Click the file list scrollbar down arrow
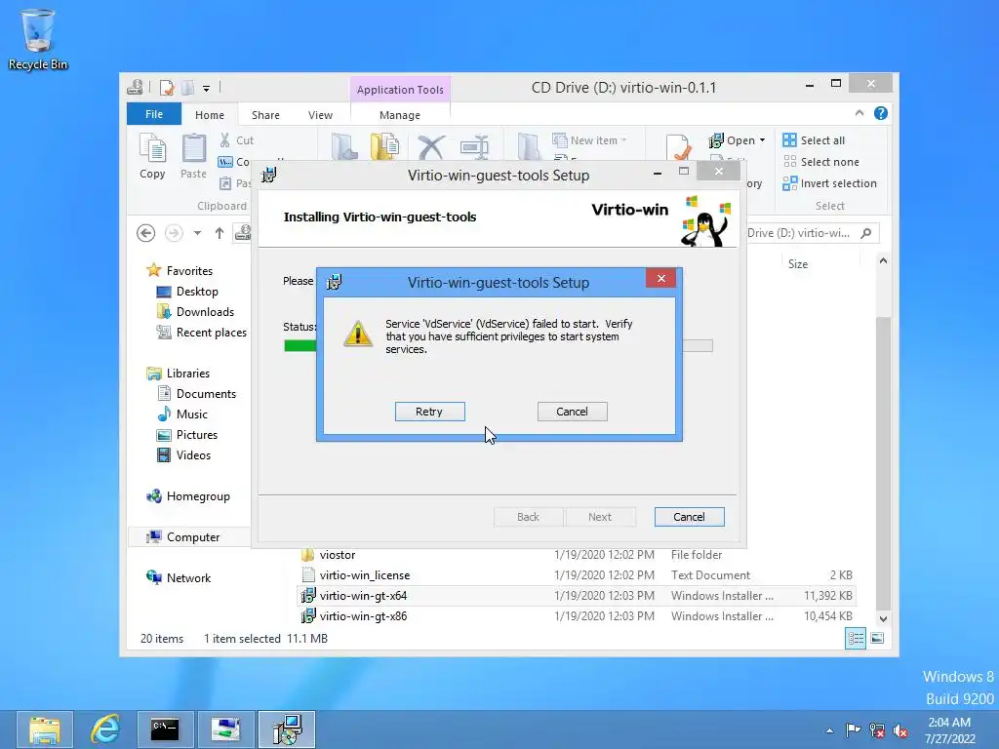The image size is (999, 749). [x=883, y=618]
